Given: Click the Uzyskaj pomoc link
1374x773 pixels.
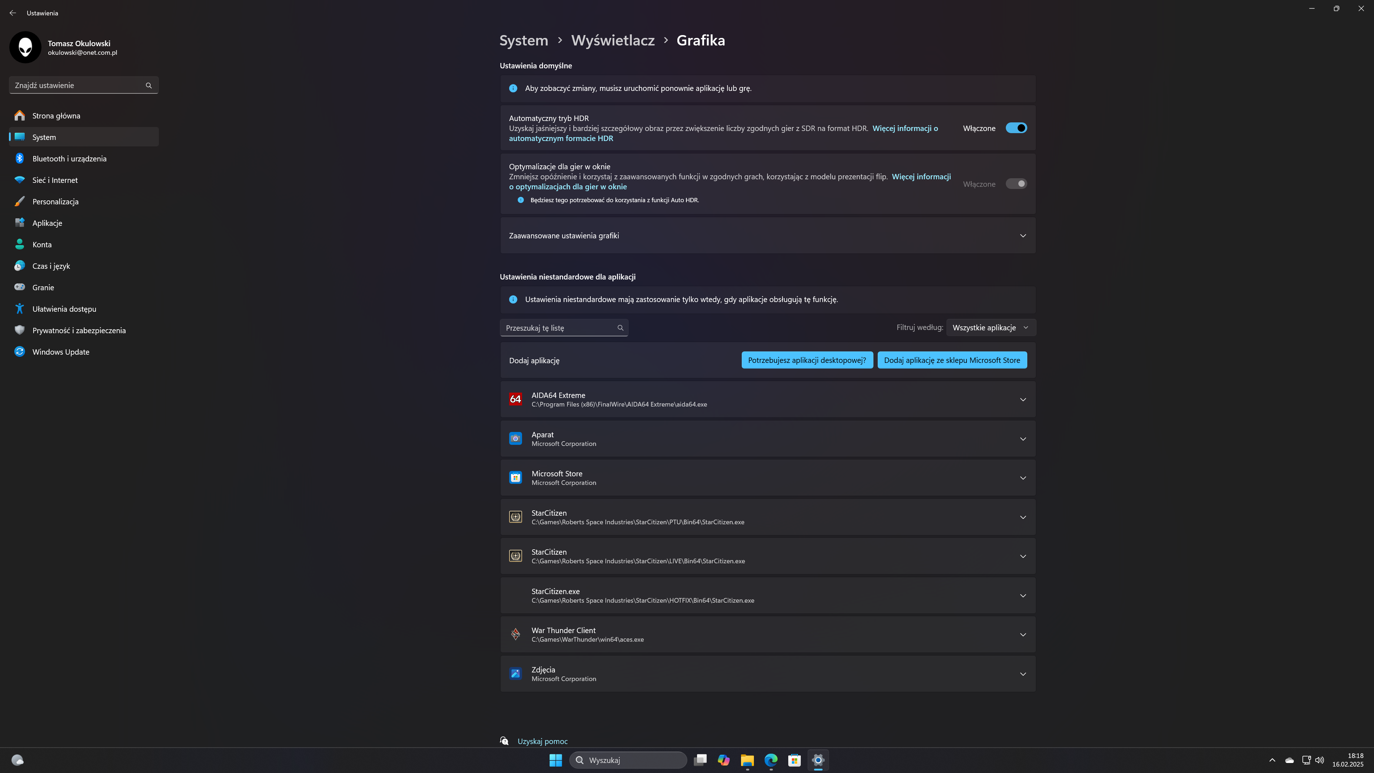Looking at the screenshot, I should click(x=542, y=741).
